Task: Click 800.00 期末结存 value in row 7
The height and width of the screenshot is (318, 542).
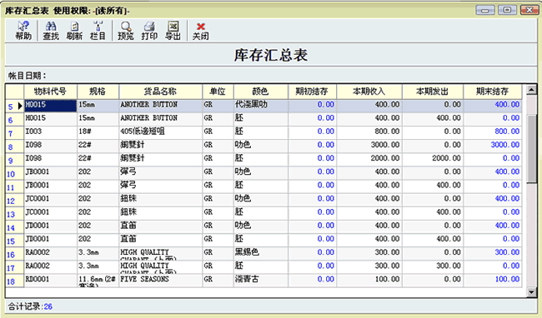Action: pyautogui.click(x=493, y=132)
